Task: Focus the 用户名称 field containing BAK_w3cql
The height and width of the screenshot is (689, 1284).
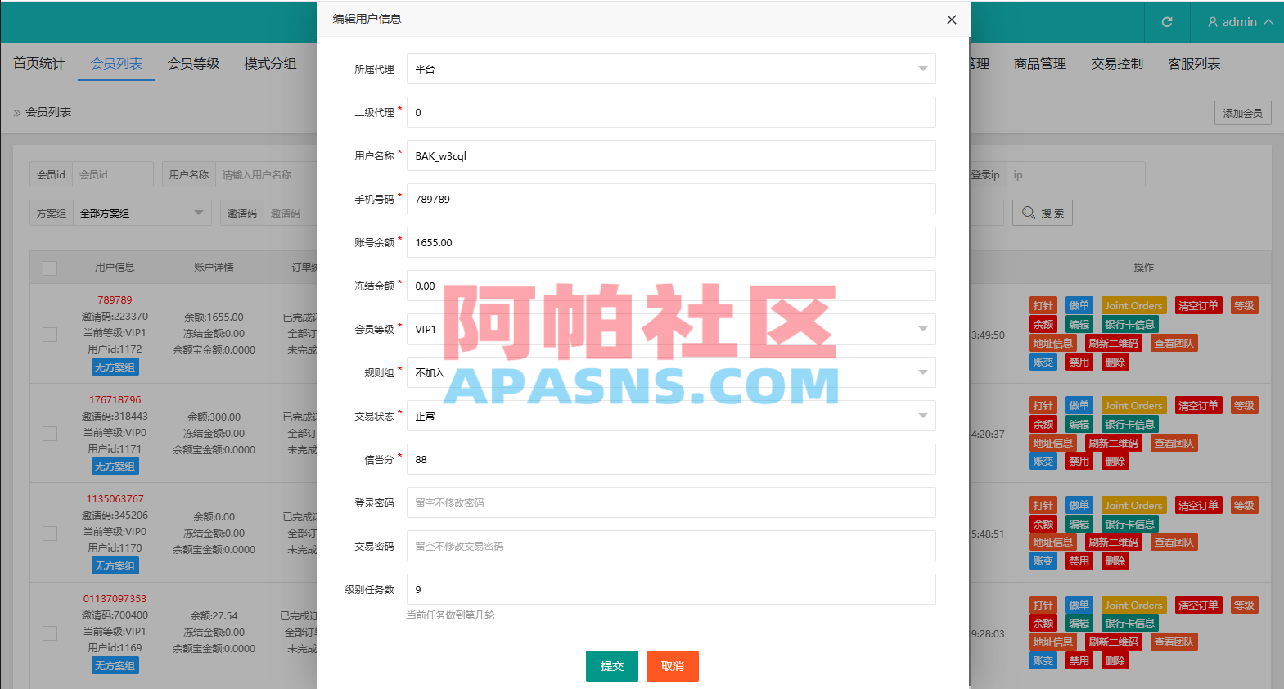Action: click(671, 155)
